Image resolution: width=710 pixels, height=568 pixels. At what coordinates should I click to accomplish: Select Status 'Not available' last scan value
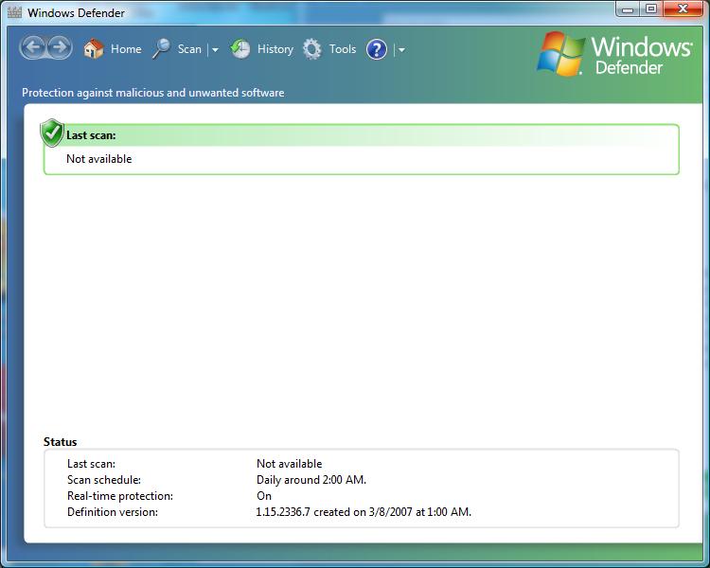(290, 464)
